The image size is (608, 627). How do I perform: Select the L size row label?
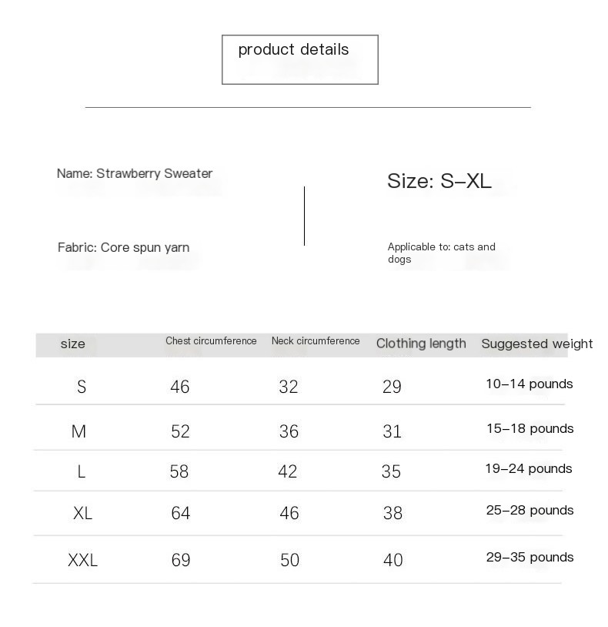coord(81,472)
